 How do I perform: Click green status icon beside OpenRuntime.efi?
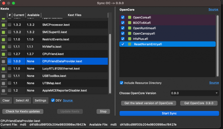click(x=130, y=28)
